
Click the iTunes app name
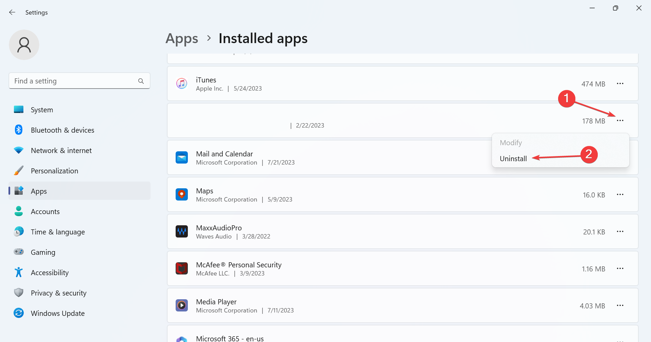206,80
